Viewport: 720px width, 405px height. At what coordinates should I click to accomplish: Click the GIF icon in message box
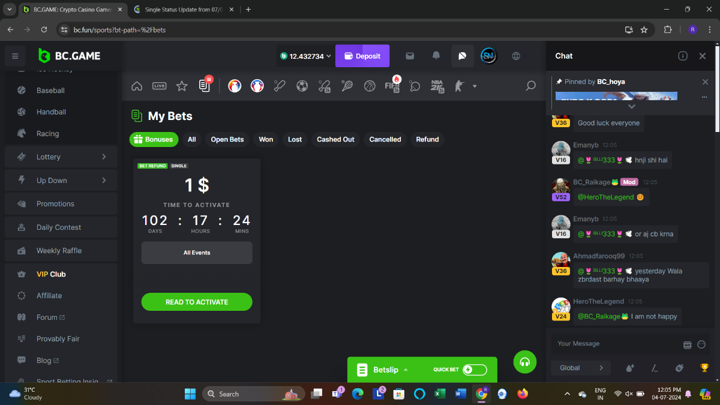[688, 344]
